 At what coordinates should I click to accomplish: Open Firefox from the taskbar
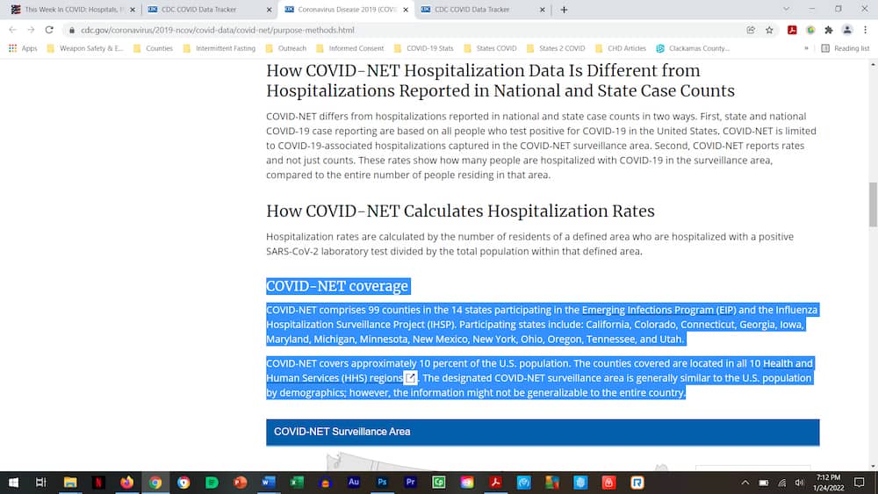[x=127, y=483]
